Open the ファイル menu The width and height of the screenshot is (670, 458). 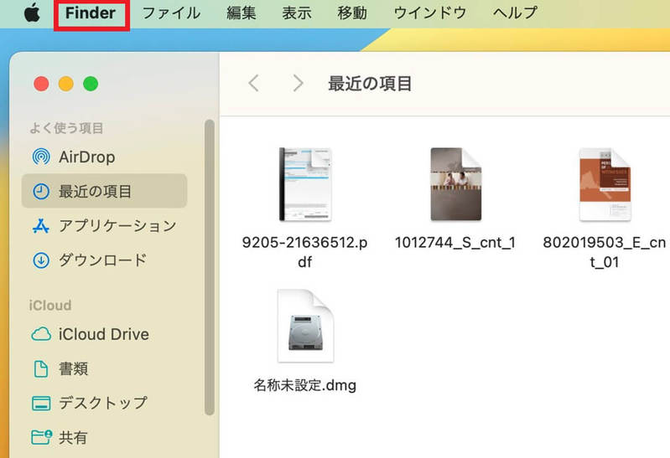(171, 13)
